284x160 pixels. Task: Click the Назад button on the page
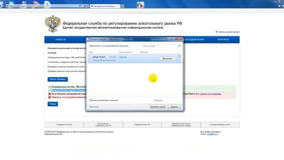(x=53, y=104)
